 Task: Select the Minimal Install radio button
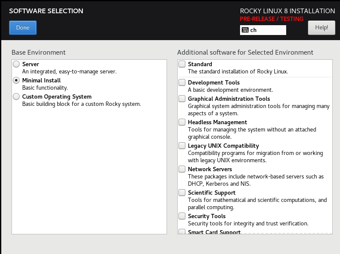(16, 80)
